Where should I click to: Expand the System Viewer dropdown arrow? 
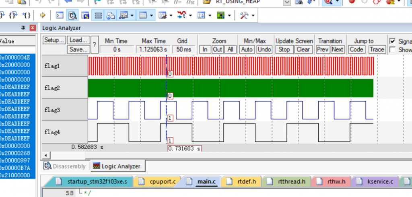click(x=229, y=16)
